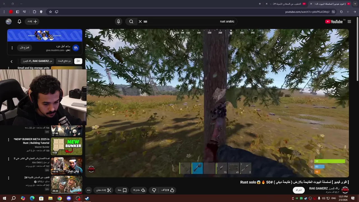Click the red record extension icon
Screen dimensions: 359x202
(x=11, y=12)
